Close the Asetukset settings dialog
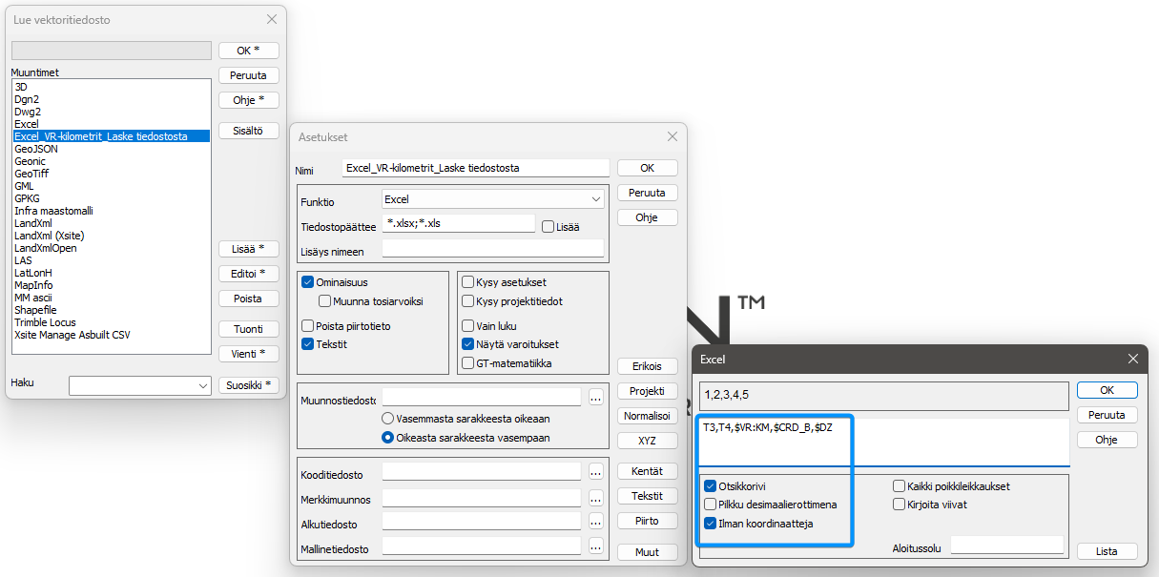The width and height of the screenshot is (1159, 577). (672, 137)
